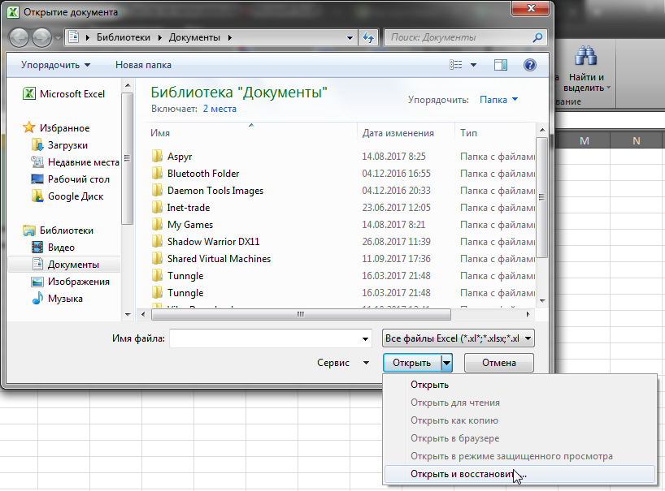The image size is (665, 491).
Task: Expand the Упорядочить menu
Action: (x=55, y=65)
